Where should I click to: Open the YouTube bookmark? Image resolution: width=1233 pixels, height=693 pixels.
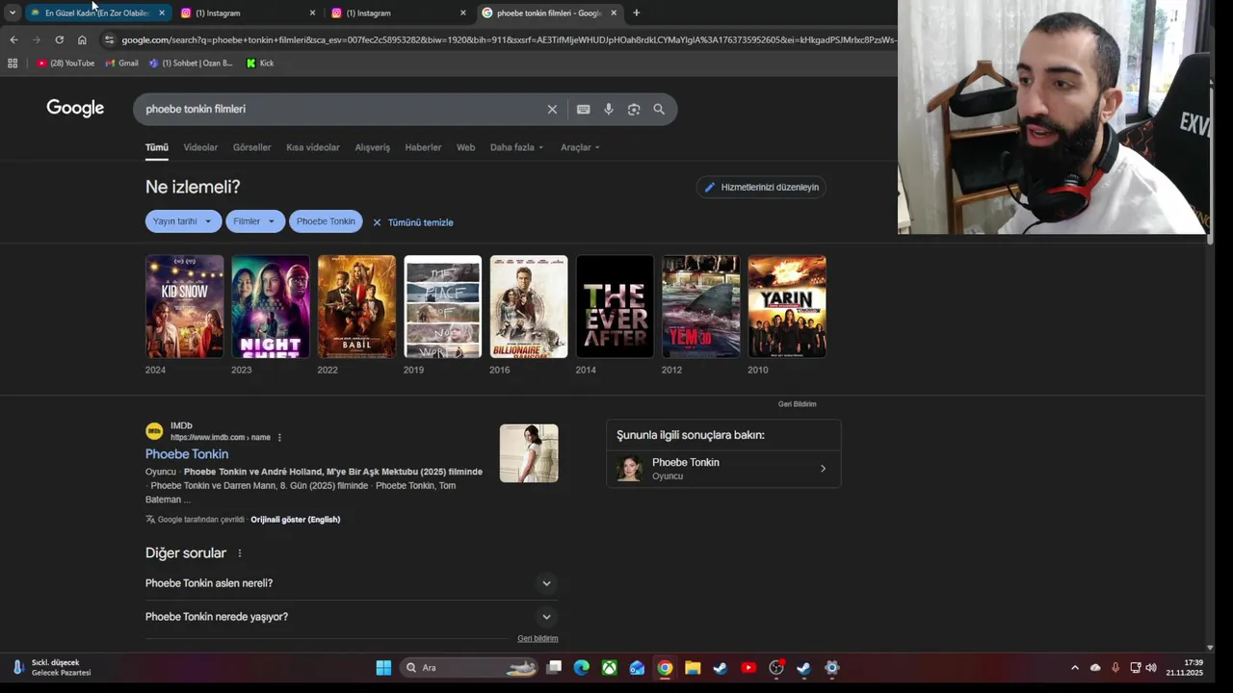tap(66, 63)
